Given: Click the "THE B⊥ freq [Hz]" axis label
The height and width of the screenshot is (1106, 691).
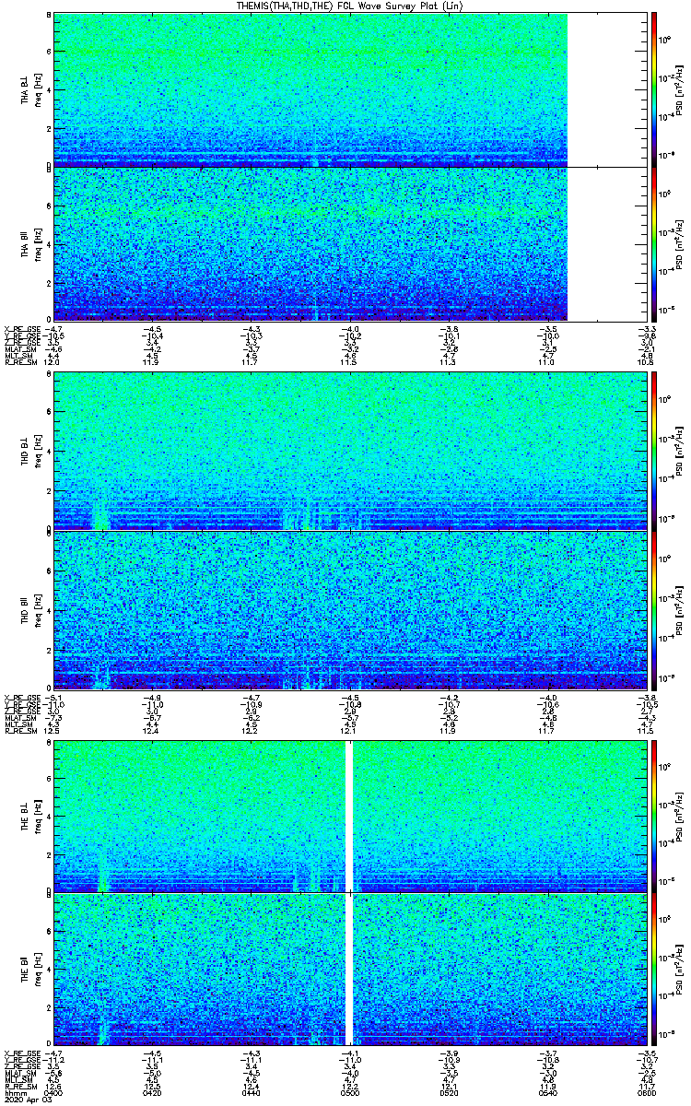Looking at the screenshot, I should point(30,816).
